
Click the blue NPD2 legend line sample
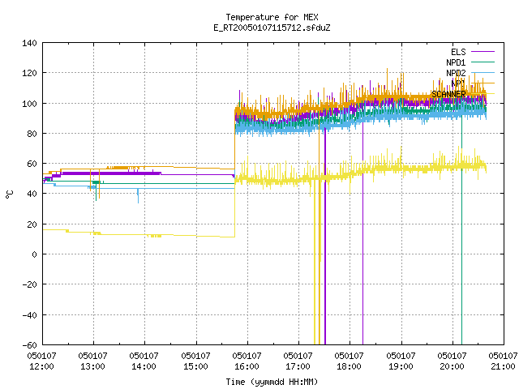483,72
